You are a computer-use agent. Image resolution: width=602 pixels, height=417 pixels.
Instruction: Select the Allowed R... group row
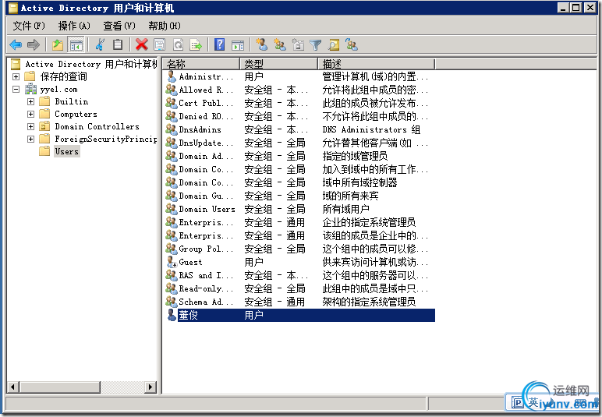tap(300, 90)
